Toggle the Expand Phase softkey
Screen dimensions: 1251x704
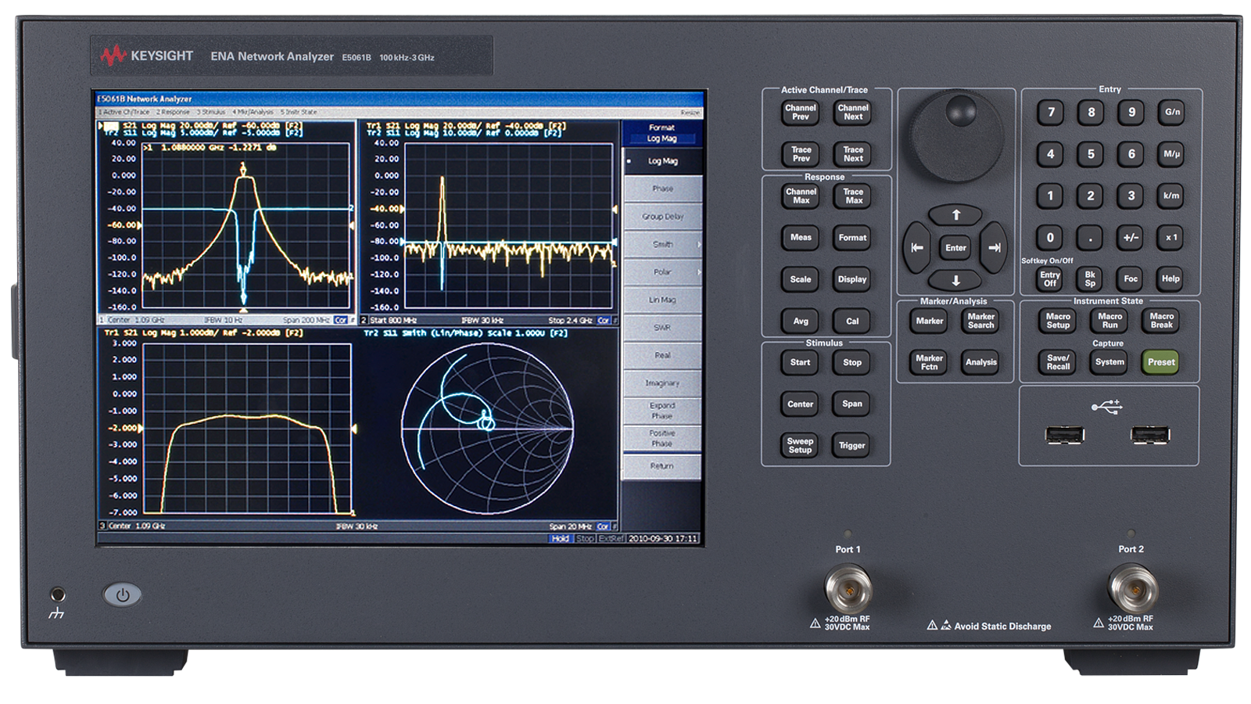[661, 411]
